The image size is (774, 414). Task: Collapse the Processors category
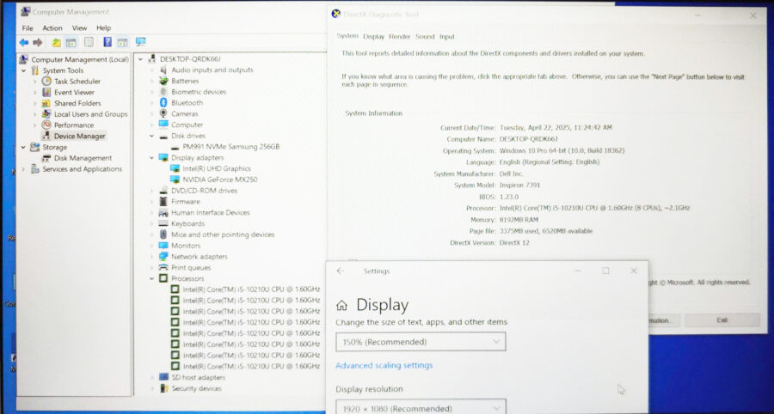point(152,278)
